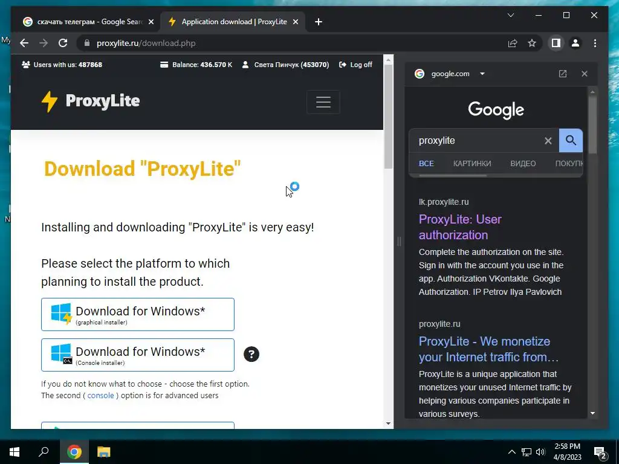Click side panel scrollbar down arrow
Image resolution: width=619 pixels, height=464 pixels.
pyautogui.click(x=592, y=413)
